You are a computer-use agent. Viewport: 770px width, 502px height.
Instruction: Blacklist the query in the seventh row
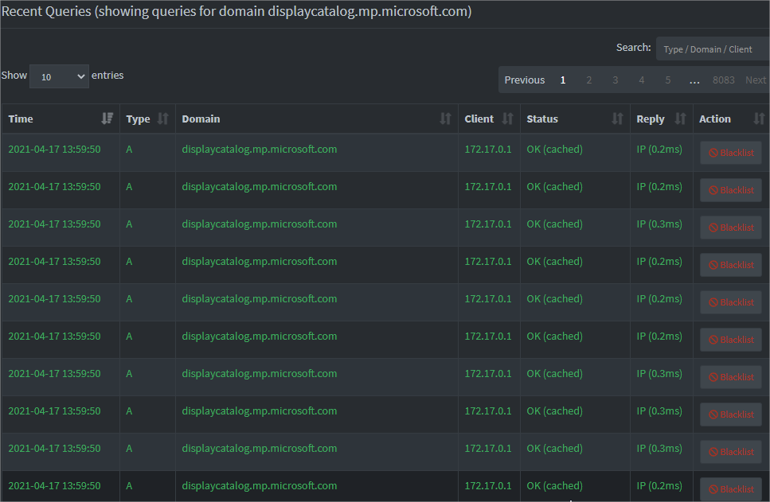(x=731, y=377)
